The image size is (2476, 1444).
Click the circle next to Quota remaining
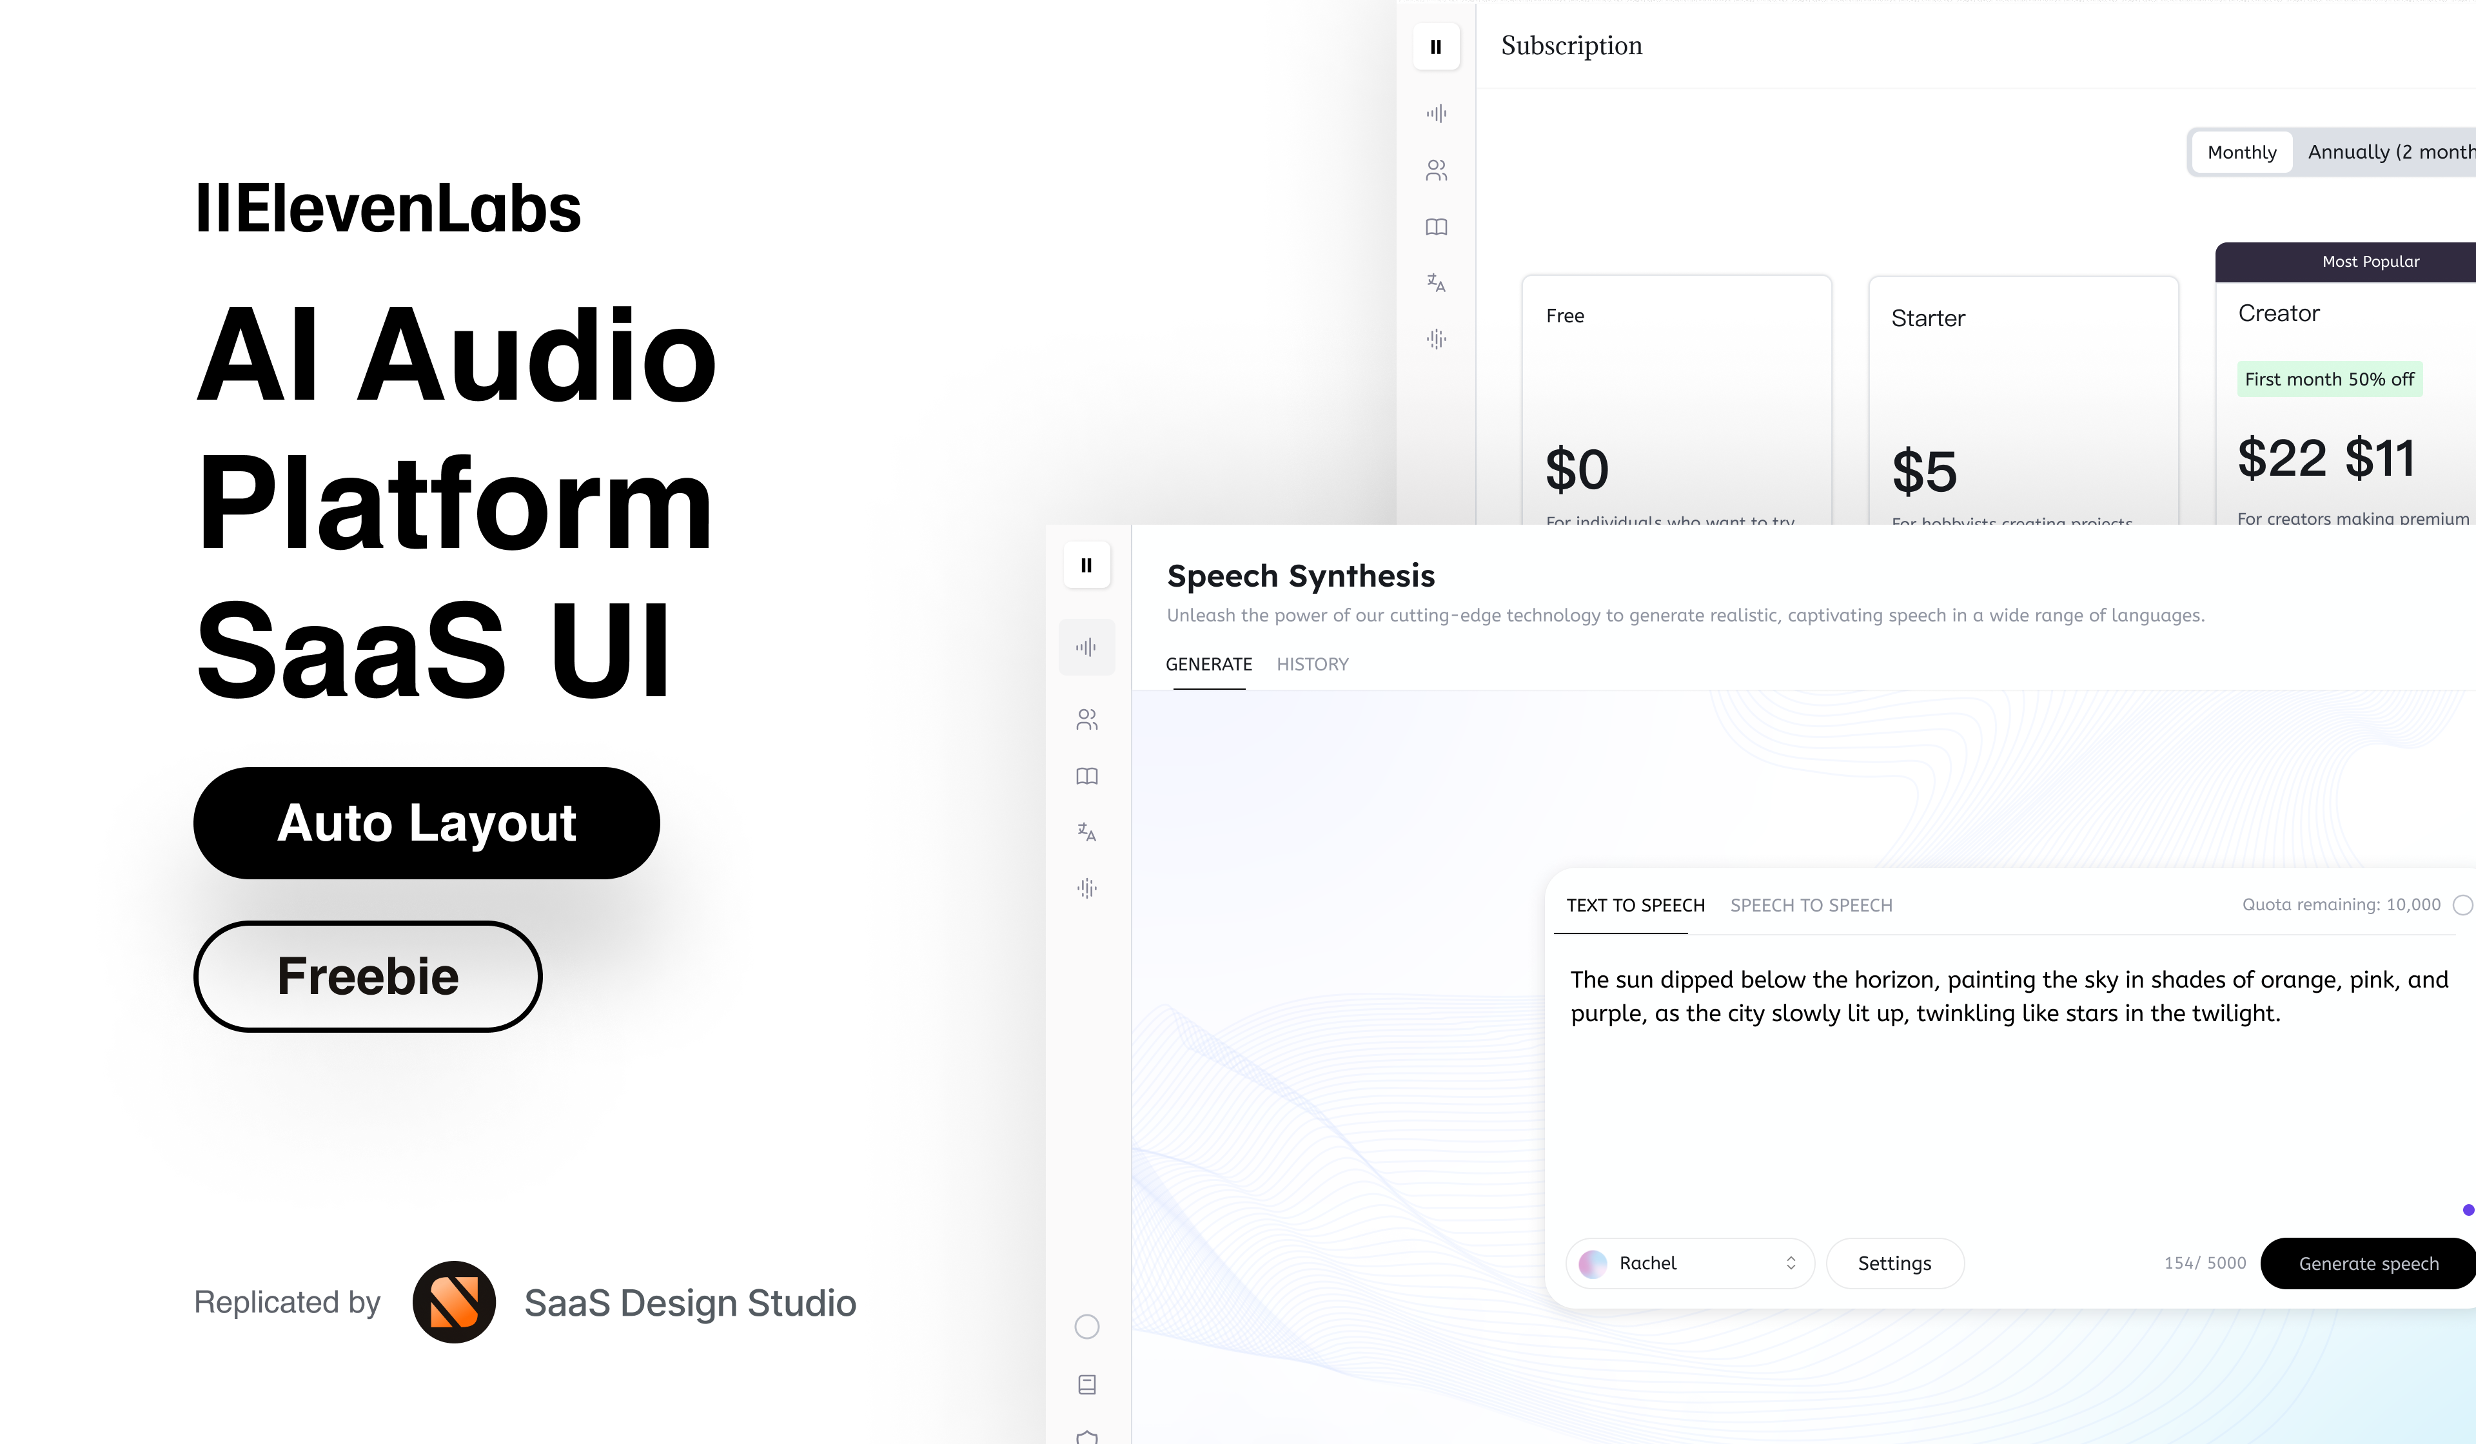click(2462, 904)
